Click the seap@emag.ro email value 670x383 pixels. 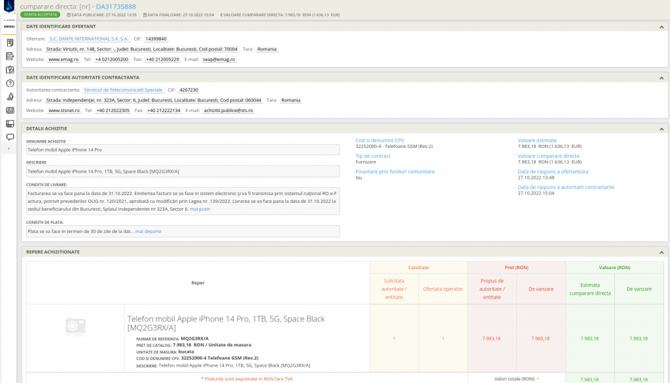coord(219,60)
